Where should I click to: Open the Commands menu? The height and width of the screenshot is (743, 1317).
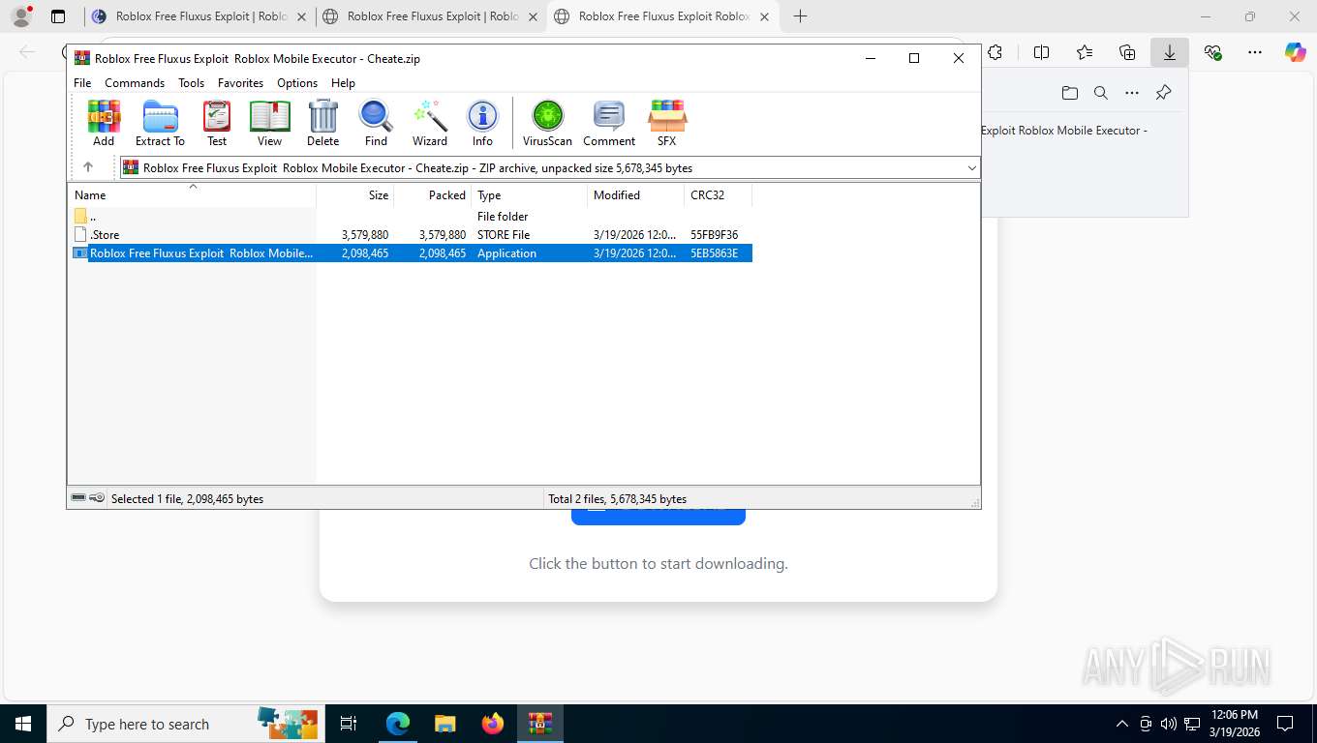coord(135,83)
